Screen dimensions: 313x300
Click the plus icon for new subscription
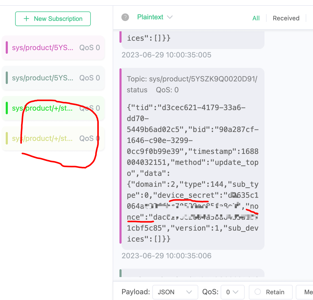tap(26, 19)
